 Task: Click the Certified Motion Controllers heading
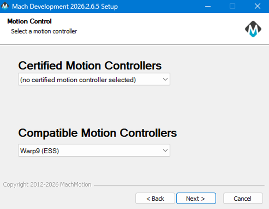[90, 65]
